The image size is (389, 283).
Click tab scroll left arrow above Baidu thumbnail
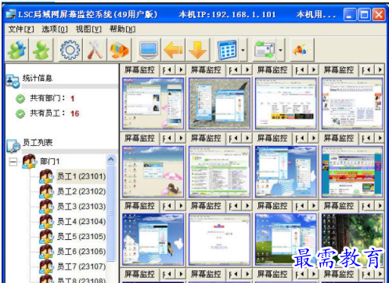(236, 206)
